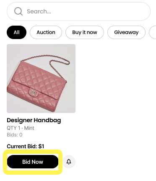Click the Current Bid: $1 label
156x181 pixels.
tap(26, 147)
